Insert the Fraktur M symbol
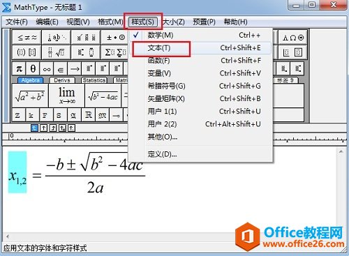The height and width of the screenshot is (256, 349). tap(102, 114)
